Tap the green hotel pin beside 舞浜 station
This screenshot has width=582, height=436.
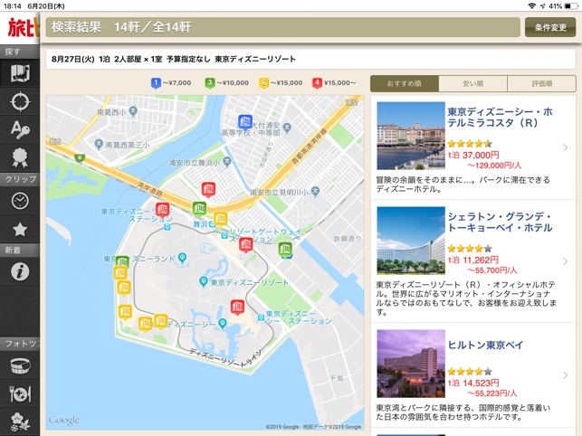[x=199, y=209]
